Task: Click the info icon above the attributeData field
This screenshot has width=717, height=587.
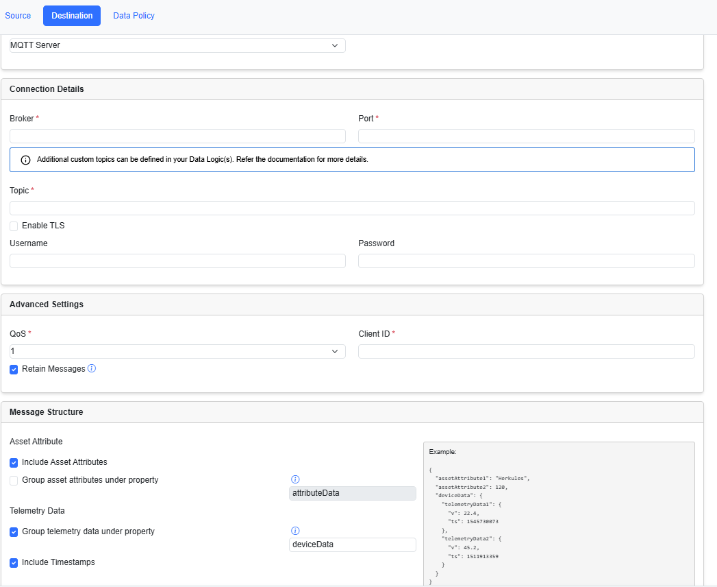Action: click(295, 479)
